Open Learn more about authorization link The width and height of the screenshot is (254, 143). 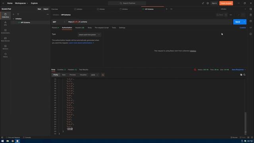[81, 43]
